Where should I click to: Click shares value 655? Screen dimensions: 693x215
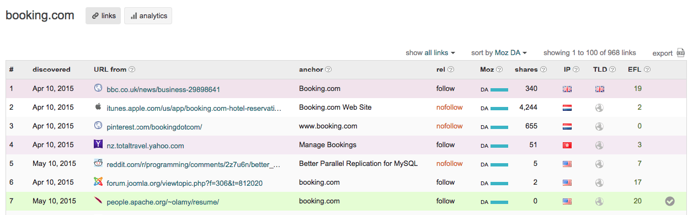click(x=531, y=126)
